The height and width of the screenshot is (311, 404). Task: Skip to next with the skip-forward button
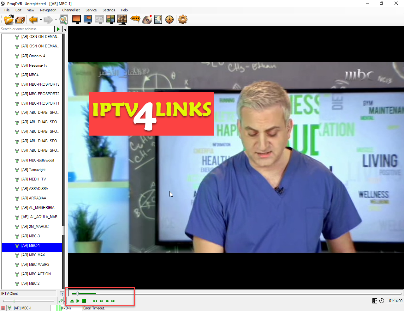[x=113, y=301]
